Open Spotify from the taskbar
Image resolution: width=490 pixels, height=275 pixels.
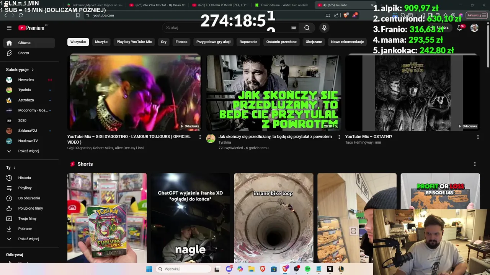(x=307, y=269)
